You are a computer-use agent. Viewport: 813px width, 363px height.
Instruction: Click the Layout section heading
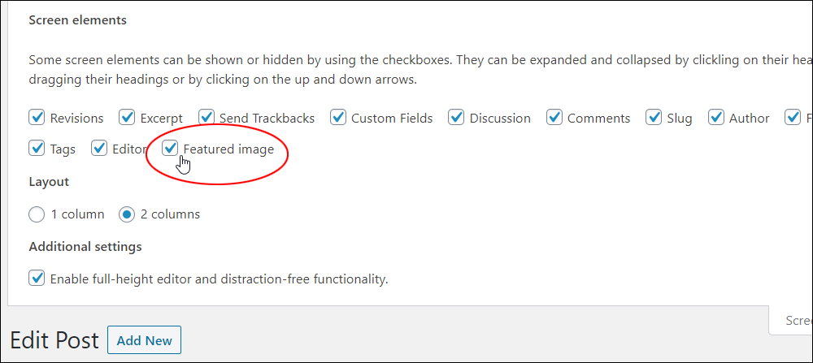point(49,182)
